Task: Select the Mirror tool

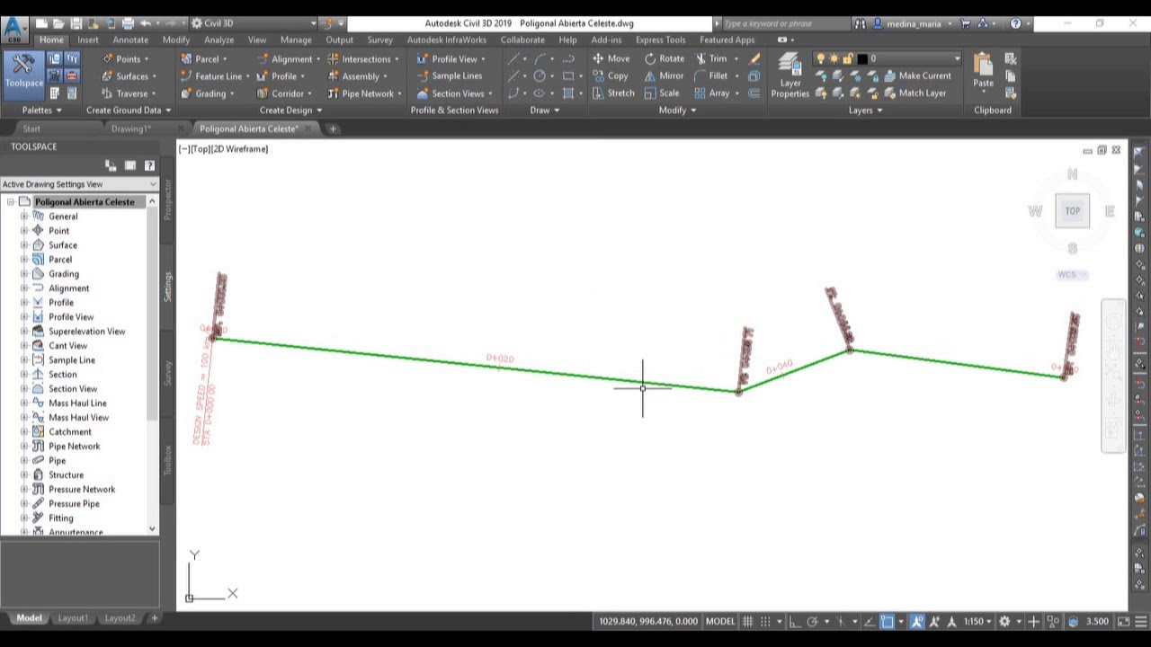Action: 665,75
